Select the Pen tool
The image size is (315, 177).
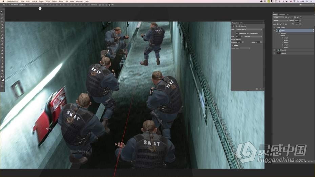pos(2,58)
